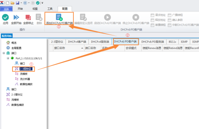Click the back arrow icon in quick toolbar
Image resolution: width=199 pixels, height=129 pixels.
pyautogui.click(x=25, y=3)
